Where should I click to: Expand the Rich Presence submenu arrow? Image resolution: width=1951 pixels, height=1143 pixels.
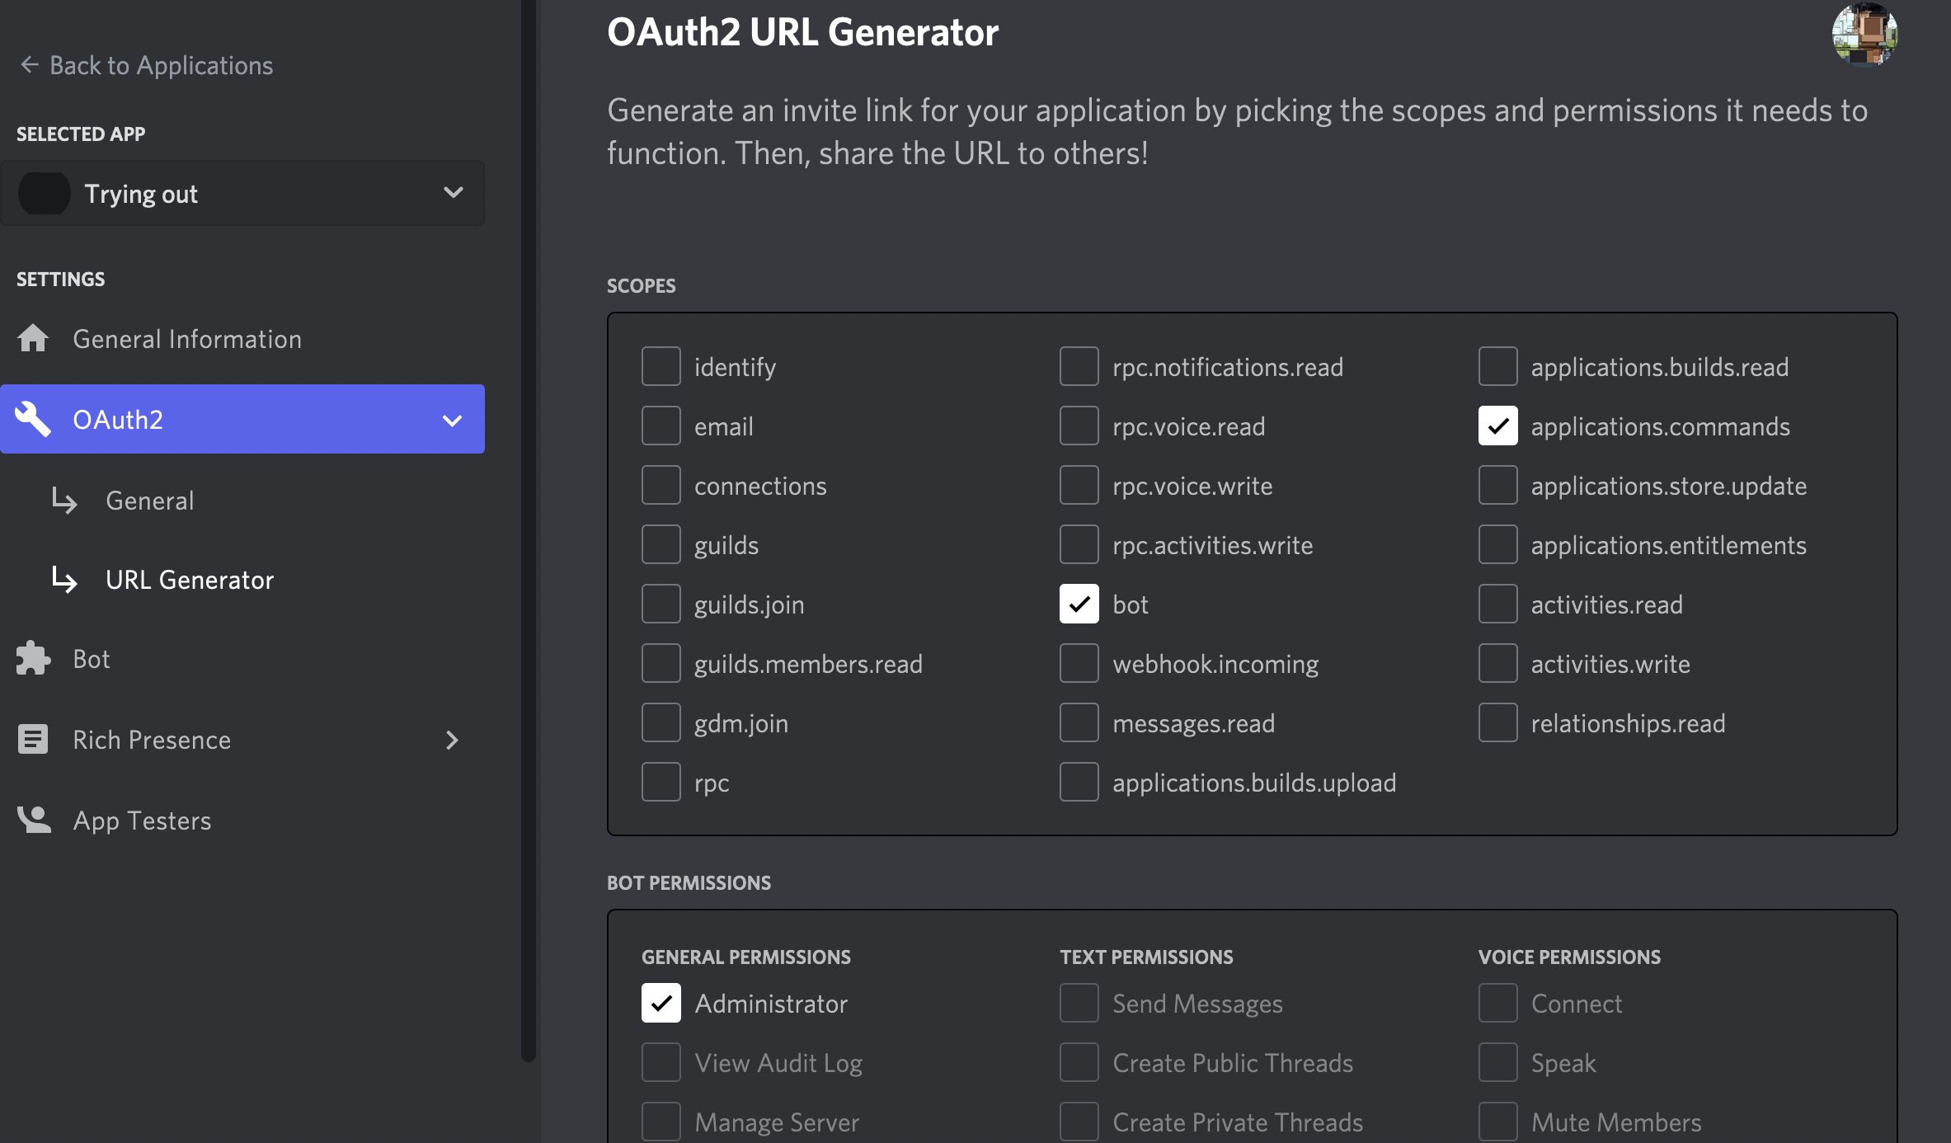tap(452, 740)
